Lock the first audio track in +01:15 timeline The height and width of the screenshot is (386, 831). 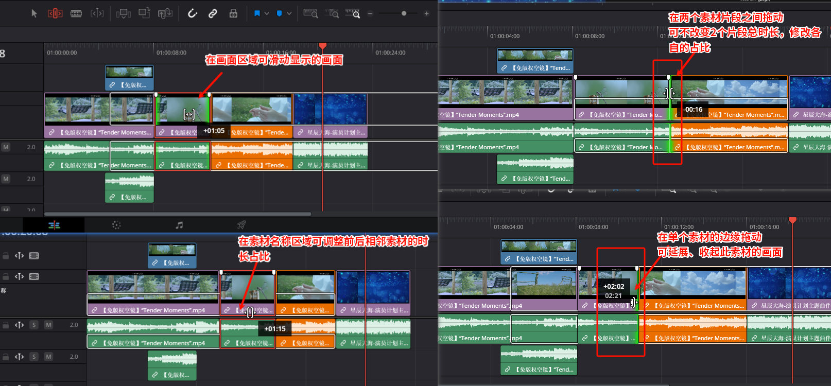(6, 325)
